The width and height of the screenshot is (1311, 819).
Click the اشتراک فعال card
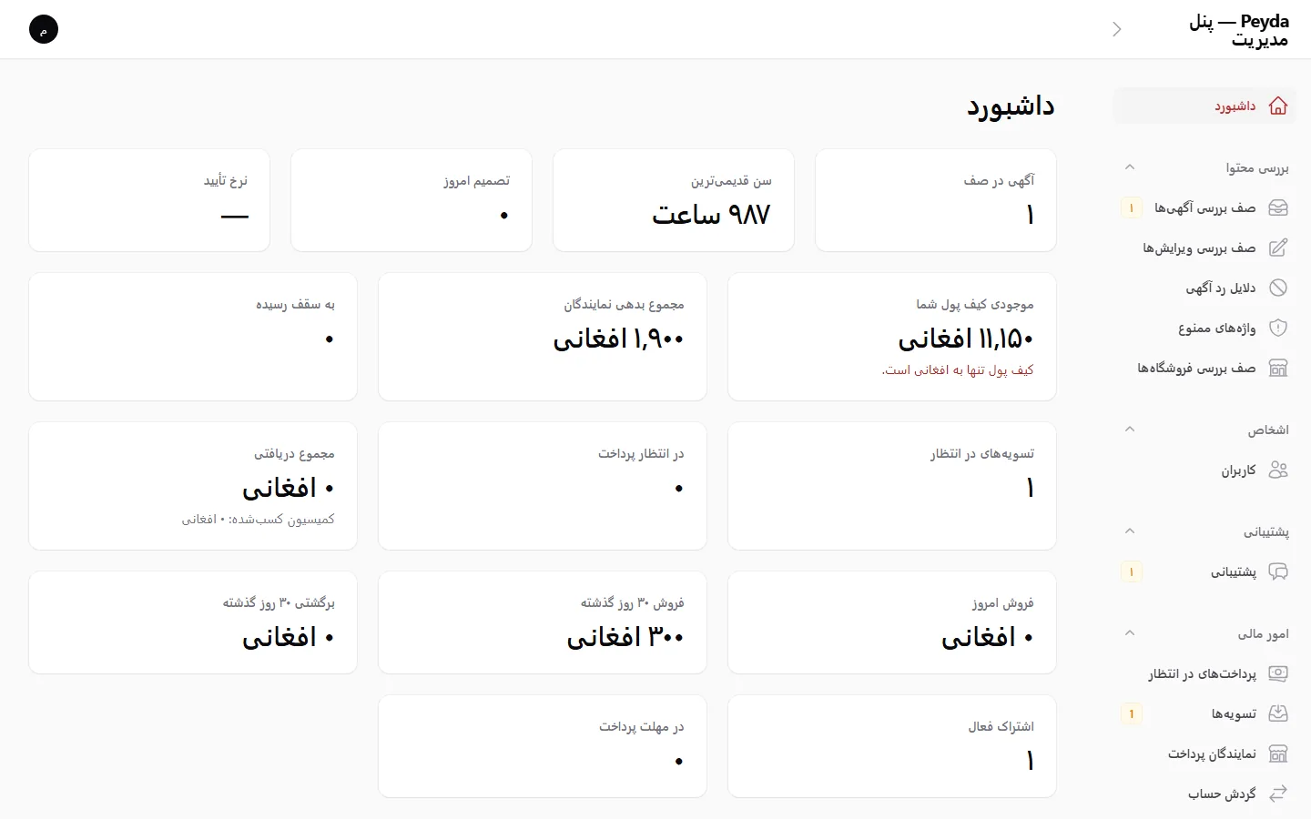pyautogui.click(x=892, y=746)
